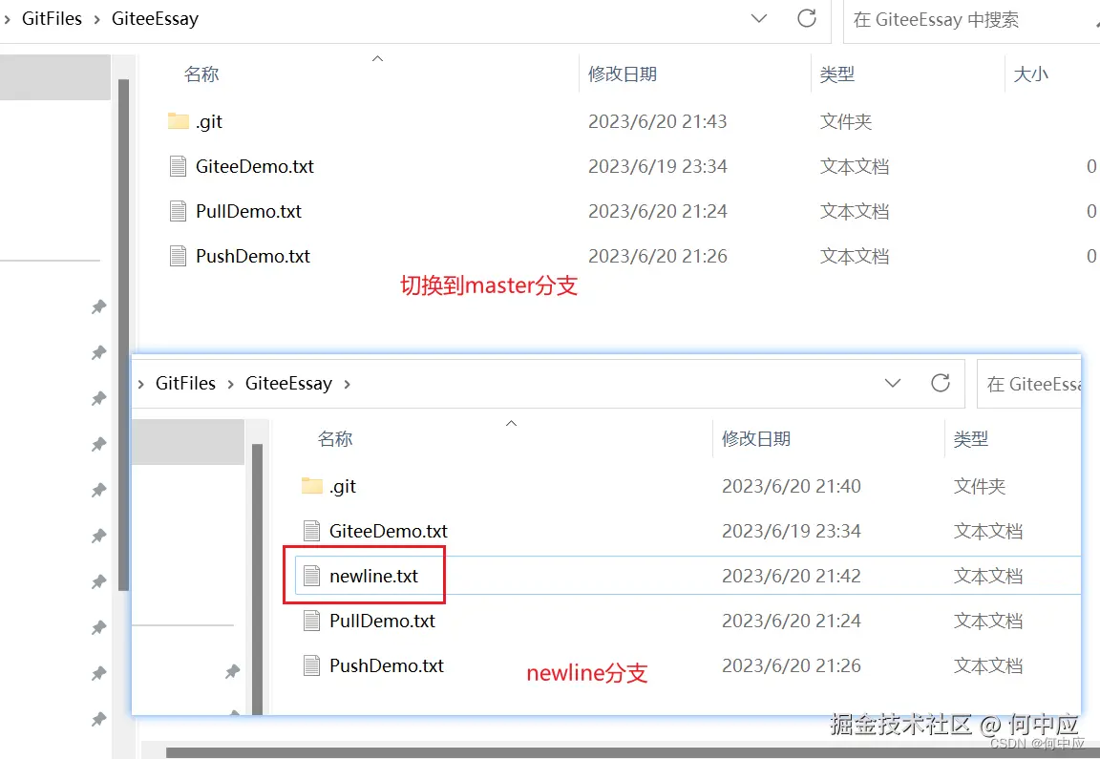Navigate to GitFiles via the breadcrumb

click(x=53, y=18)
